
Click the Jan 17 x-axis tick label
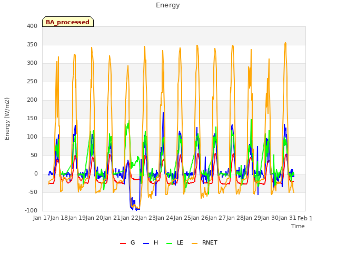(x=42, y=218)
